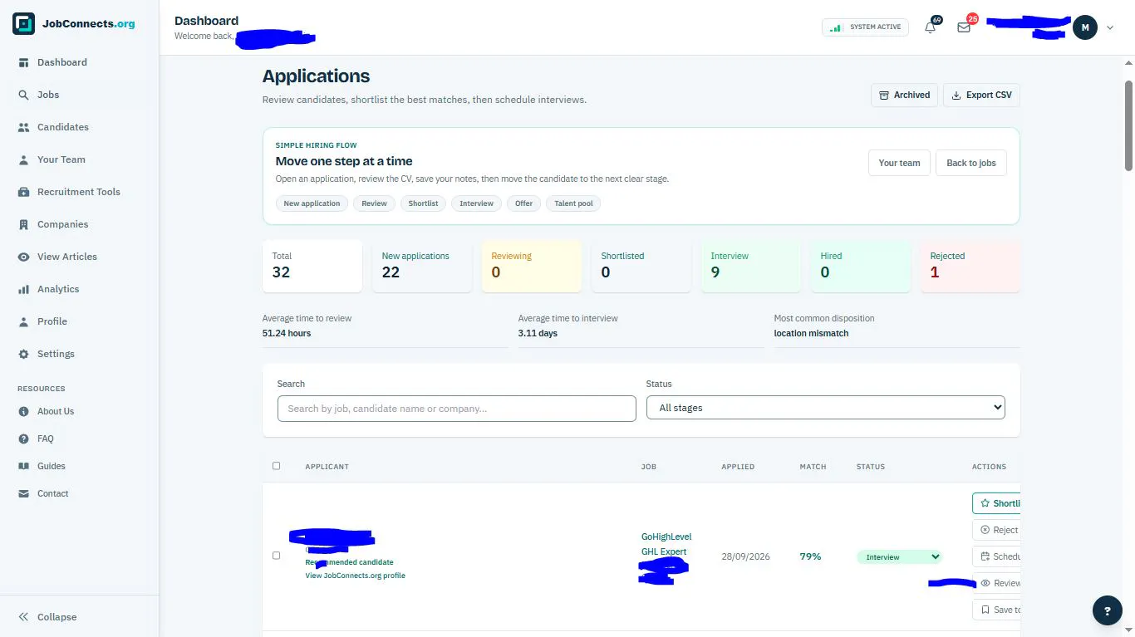Click the Analytics bar chart icon
This screenshot has height=637, width=1135.
coord(23,289)
